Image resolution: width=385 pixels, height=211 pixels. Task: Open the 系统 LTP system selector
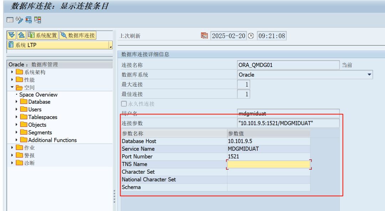click(x=60, y=45)
